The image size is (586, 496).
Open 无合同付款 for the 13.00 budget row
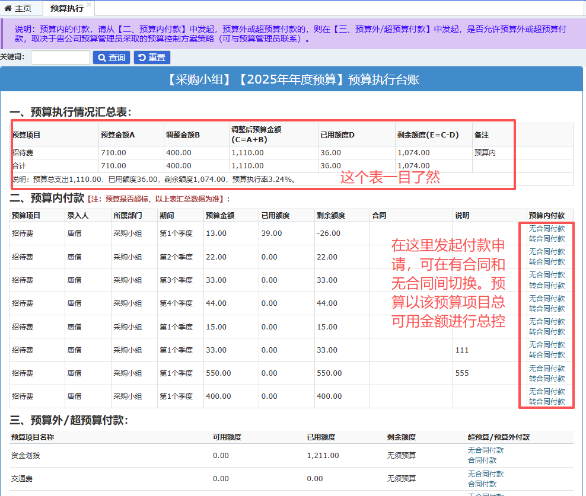click(546, 228)
